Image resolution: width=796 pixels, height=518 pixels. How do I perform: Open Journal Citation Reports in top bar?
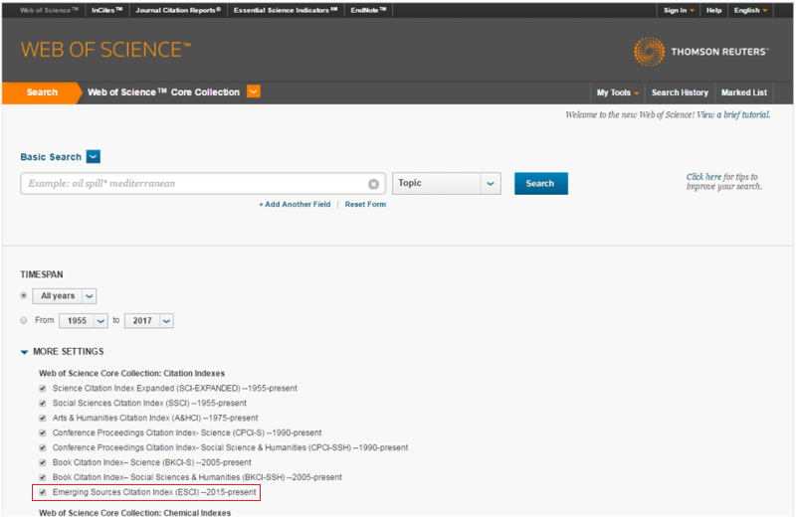[178, 10]
